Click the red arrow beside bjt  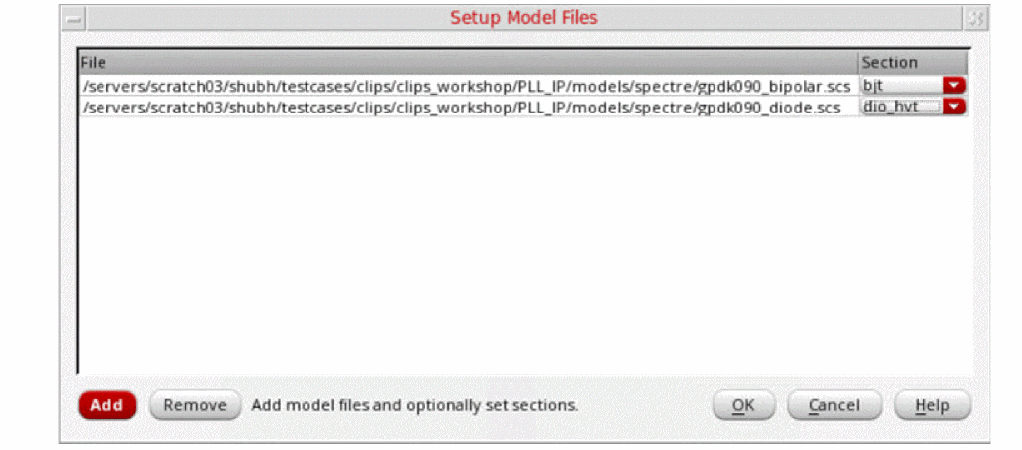point(955,86)
